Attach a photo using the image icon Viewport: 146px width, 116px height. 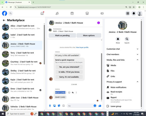[54, 106]
